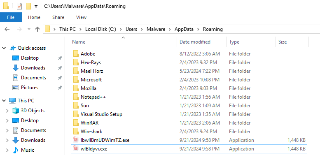
Task: Click the 8/12/2022 3:06 AM date cell
Action: [200, 54]
